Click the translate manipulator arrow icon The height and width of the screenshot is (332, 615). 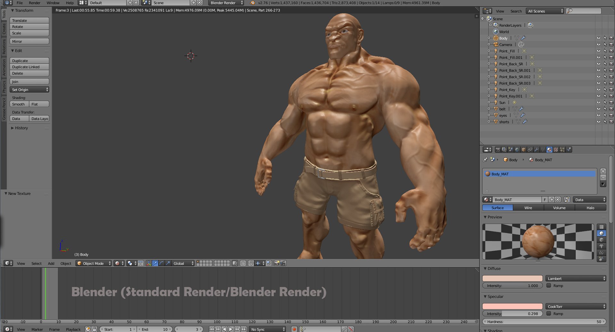[x=155, y=263]
